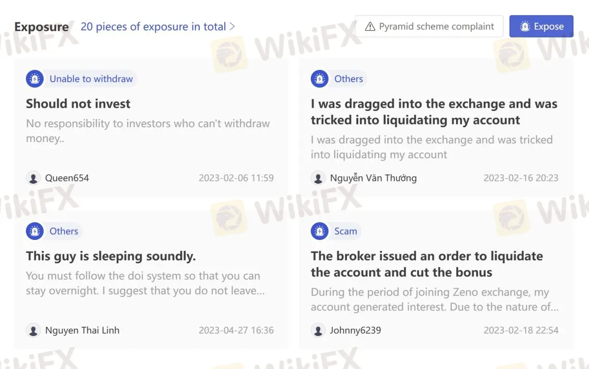Open the "This guy is sleeping soundly." post
This screenshot has width=589, height=369.
tap(111, 256)
